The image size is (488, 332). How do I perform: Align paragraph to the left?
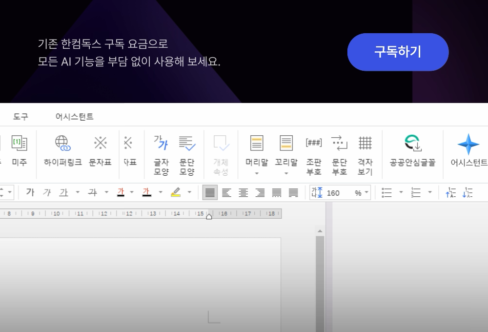226,192
